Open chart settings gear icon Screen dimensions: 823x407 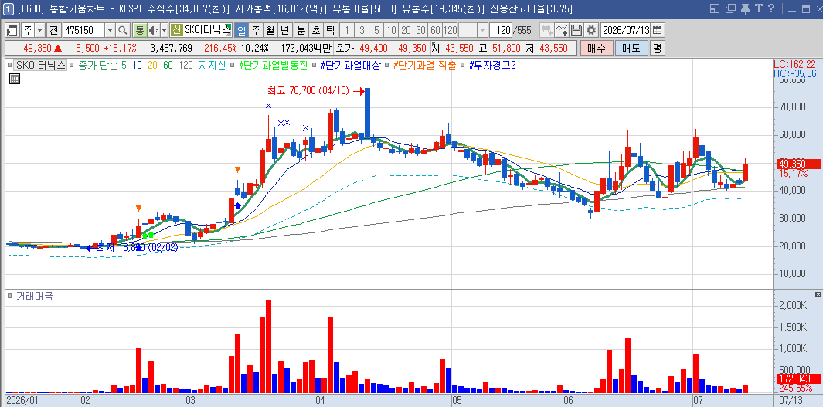591,30
